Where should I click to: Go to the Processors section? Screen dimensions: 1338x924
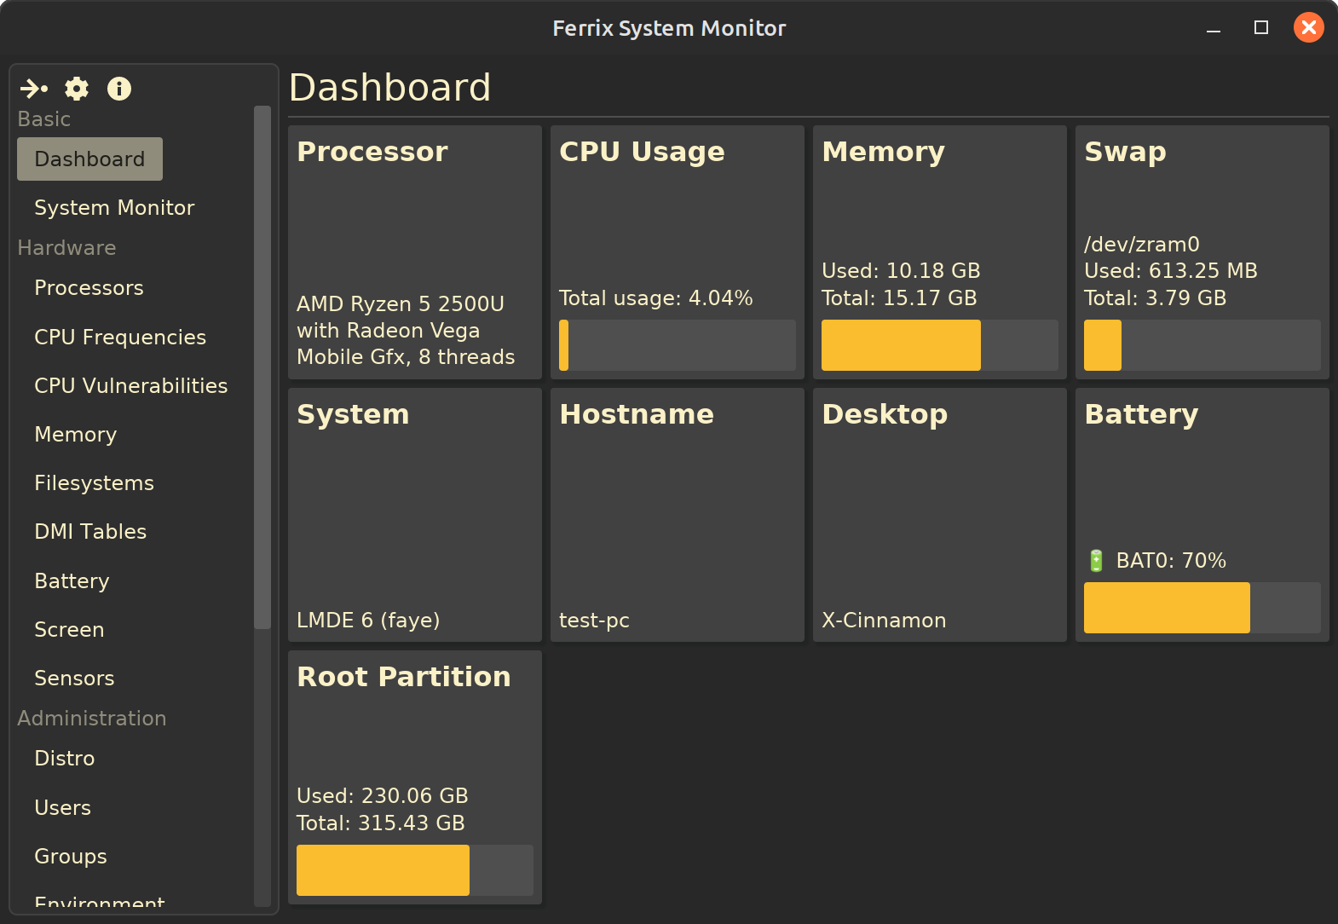(89, 288)
